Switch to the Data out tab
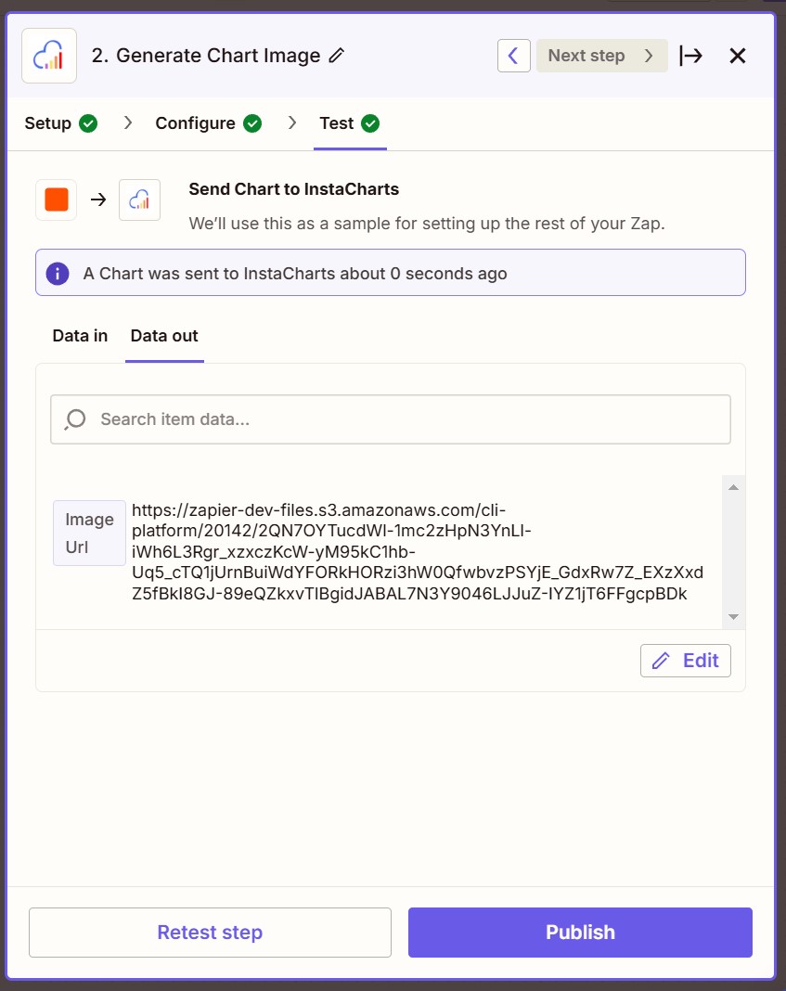786x991 pixels. click(x=164, y=336)
